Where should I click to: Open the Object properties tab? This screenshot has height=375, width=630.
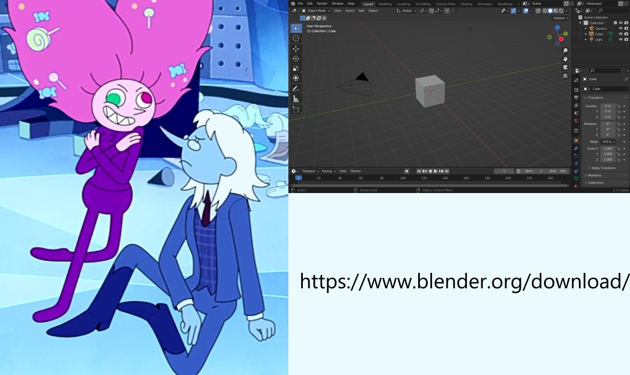576,140
